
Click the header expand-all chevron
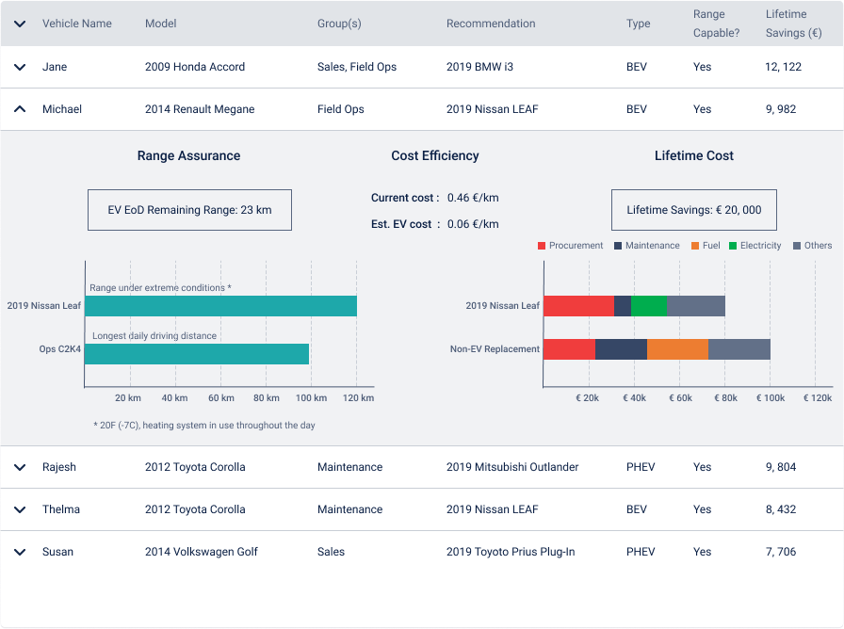[20, 24]
